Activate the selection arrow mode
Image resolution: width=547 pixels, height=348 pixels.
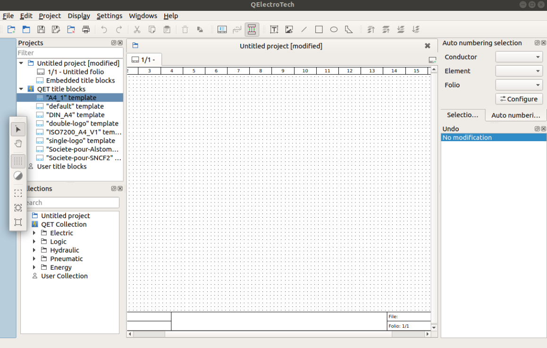[18, 129]
